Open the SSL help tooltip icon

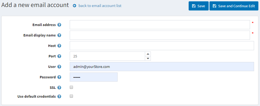pyautogui.click(x=59, y=87)
